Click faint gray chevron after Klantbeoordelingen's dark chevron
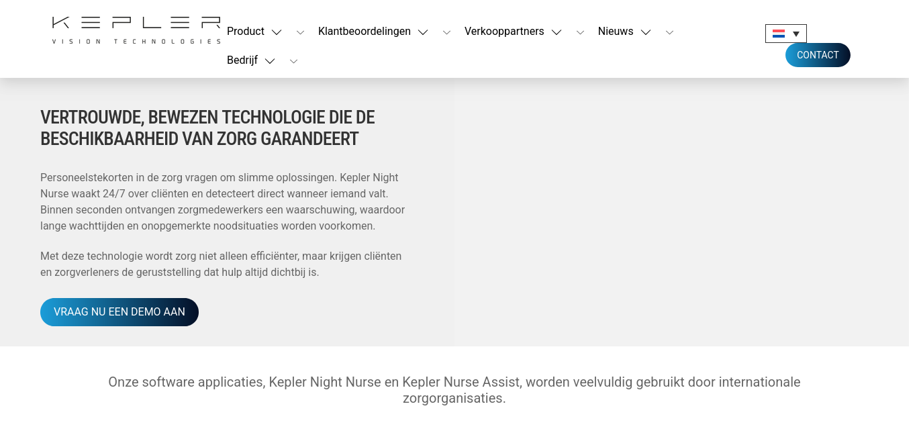Viewport: 917px width, 437px height. (446, 32)
